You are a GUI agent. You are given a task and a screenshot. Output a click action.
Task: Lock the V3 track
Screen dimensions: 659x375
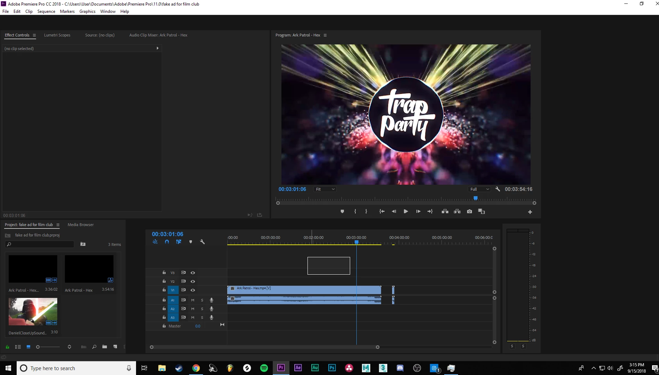coord(164,273)
